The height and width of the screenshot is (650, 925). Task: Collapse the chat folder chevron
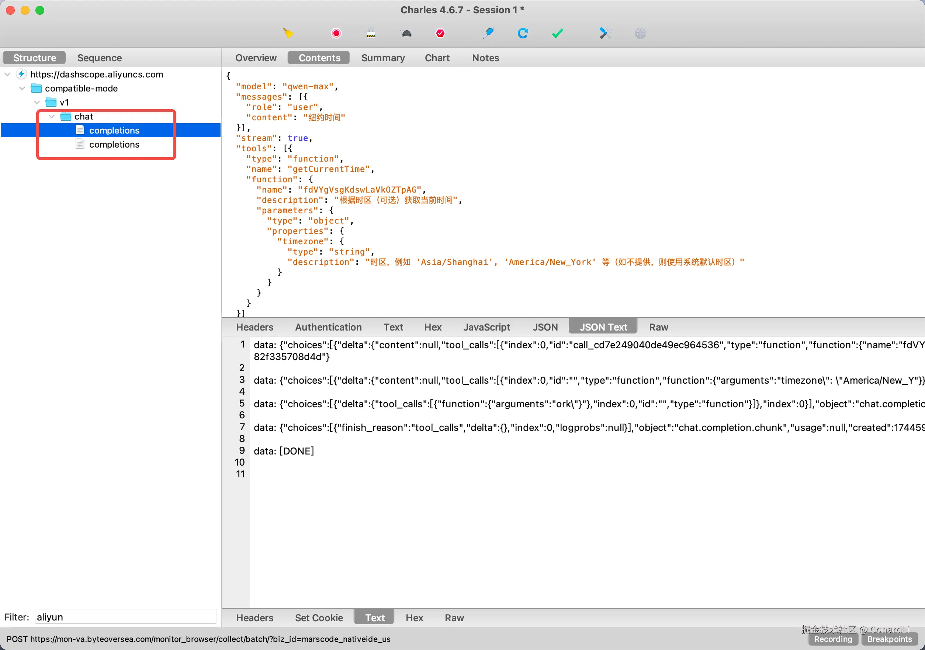(52, 117)
